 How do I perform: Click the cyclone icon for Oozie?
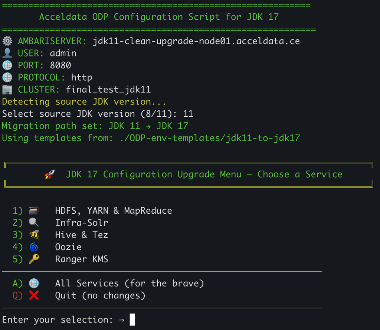(34, 247)
